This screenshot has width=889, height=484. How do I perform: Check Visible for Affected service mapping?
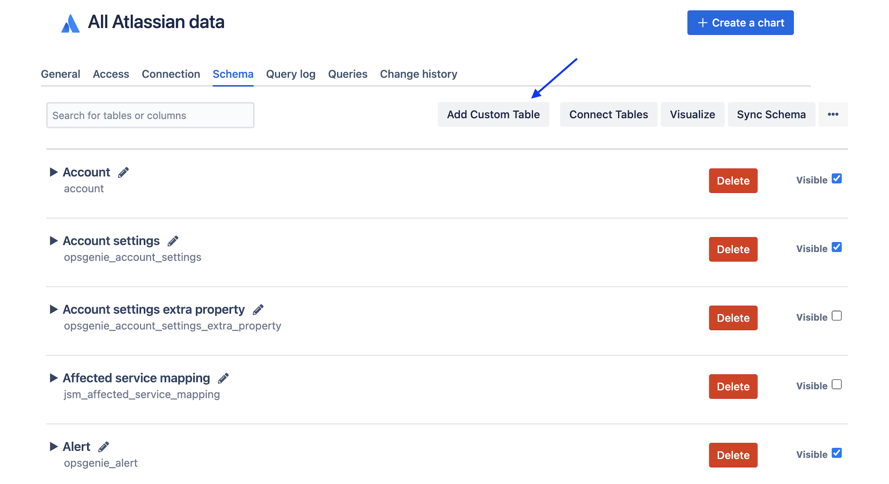(x=837, y=385)
